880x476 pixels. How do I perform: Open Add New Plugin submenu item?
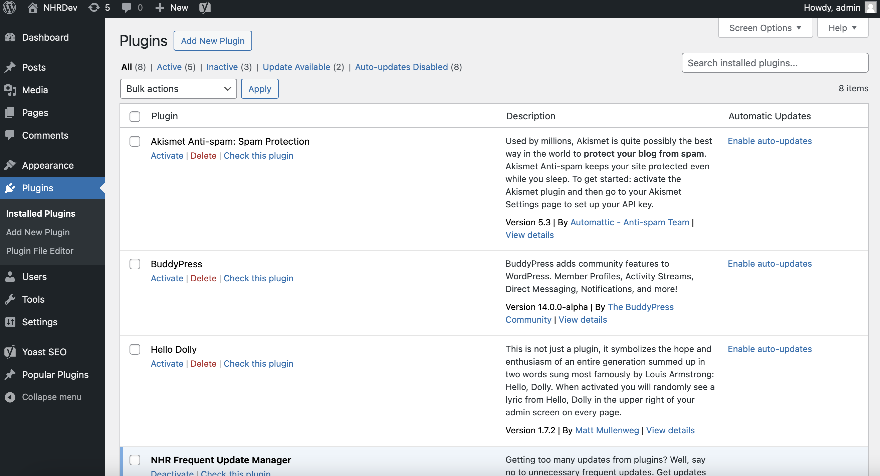(x=38, y=232)
